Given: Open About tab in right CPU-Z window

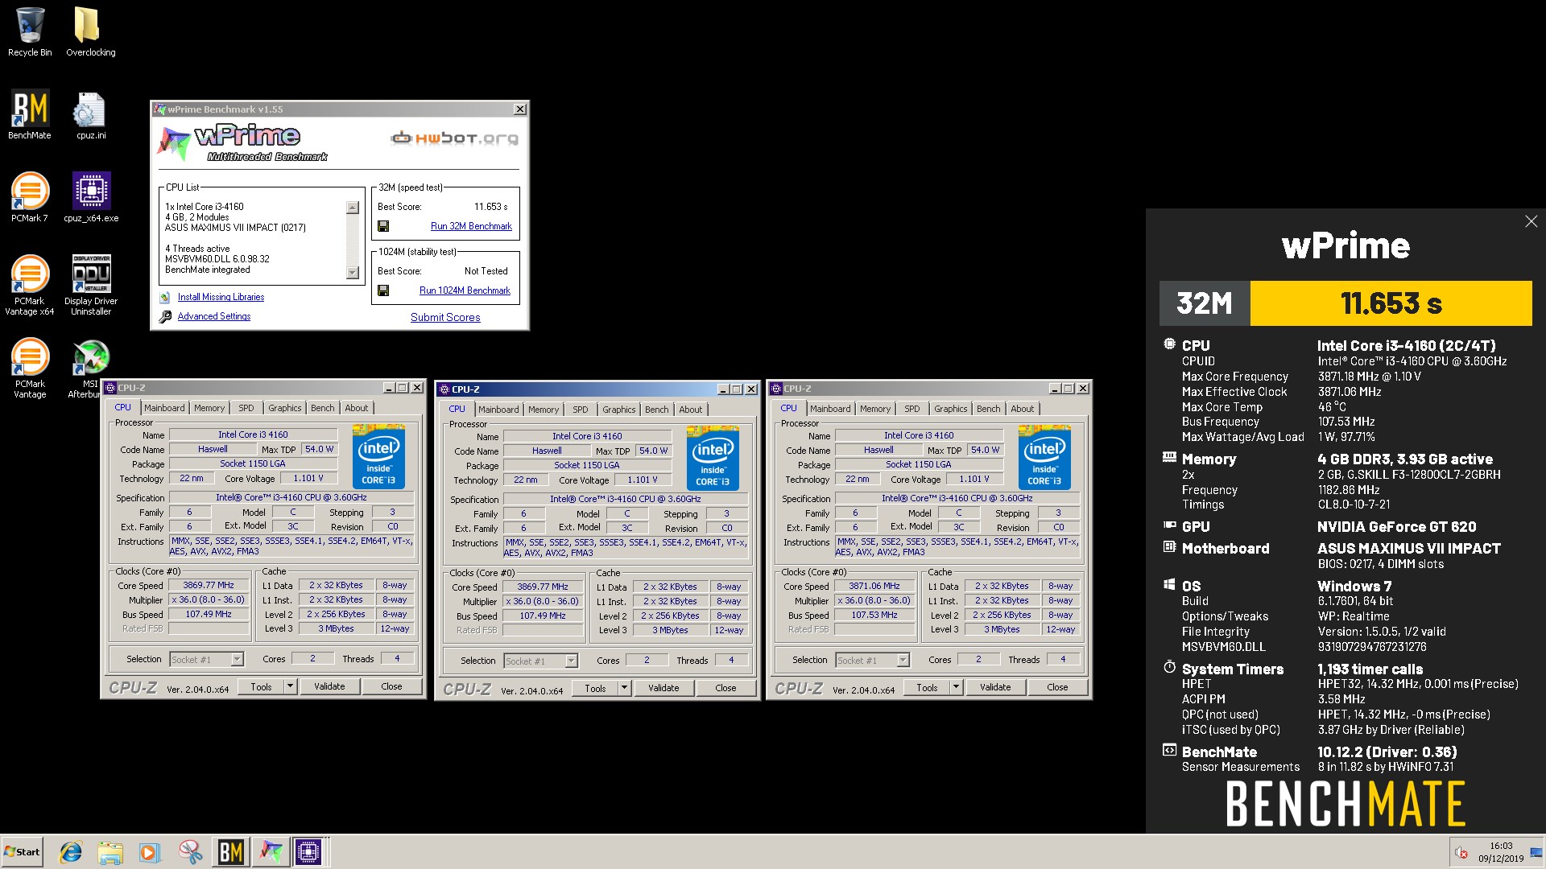Looking at the screenshot, I should pos(1022,409).
